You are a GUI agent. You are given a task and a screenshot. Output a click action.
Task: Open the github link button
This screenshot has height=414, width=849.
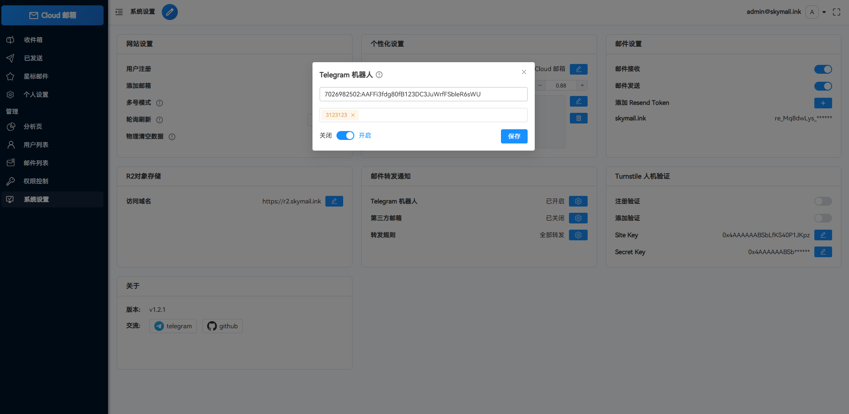click(x=222, y=326)
